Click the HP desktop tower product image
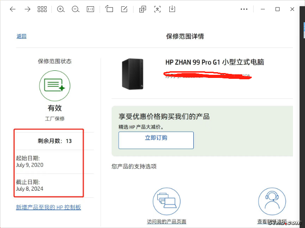Screen dimensions: 305x228 (133, 74)
